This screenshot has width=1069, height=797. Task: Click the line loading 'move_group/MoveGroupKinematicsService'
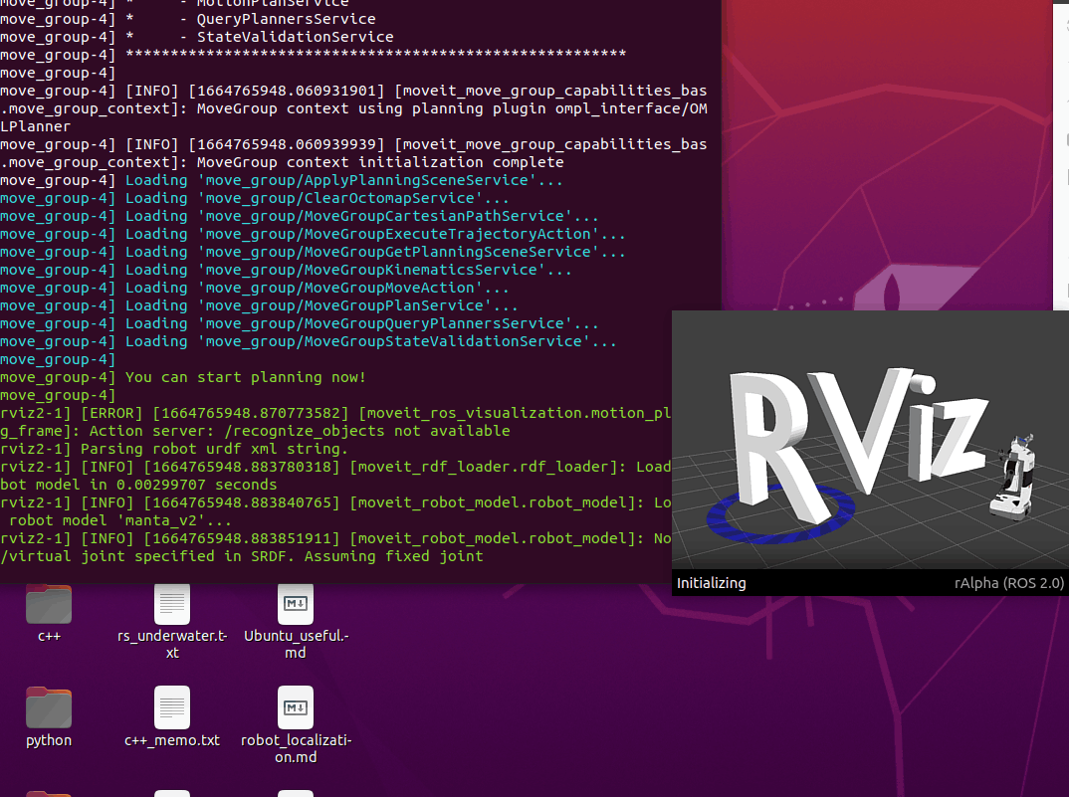pyautogui.click(x=286, y=270)
